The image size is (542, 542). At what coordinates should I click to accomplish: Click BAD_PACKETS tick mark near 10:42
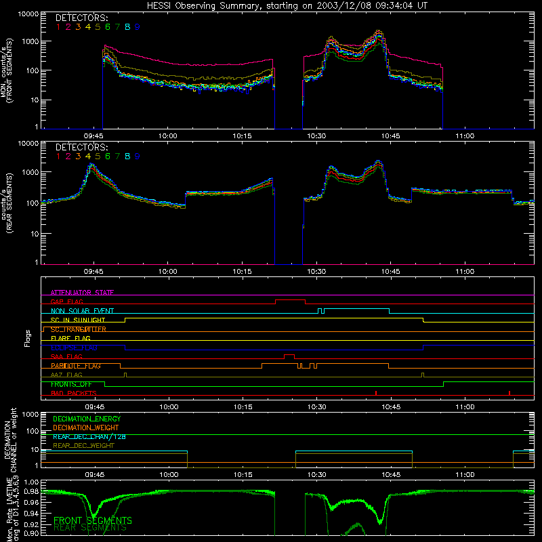(x=376, y=393)
